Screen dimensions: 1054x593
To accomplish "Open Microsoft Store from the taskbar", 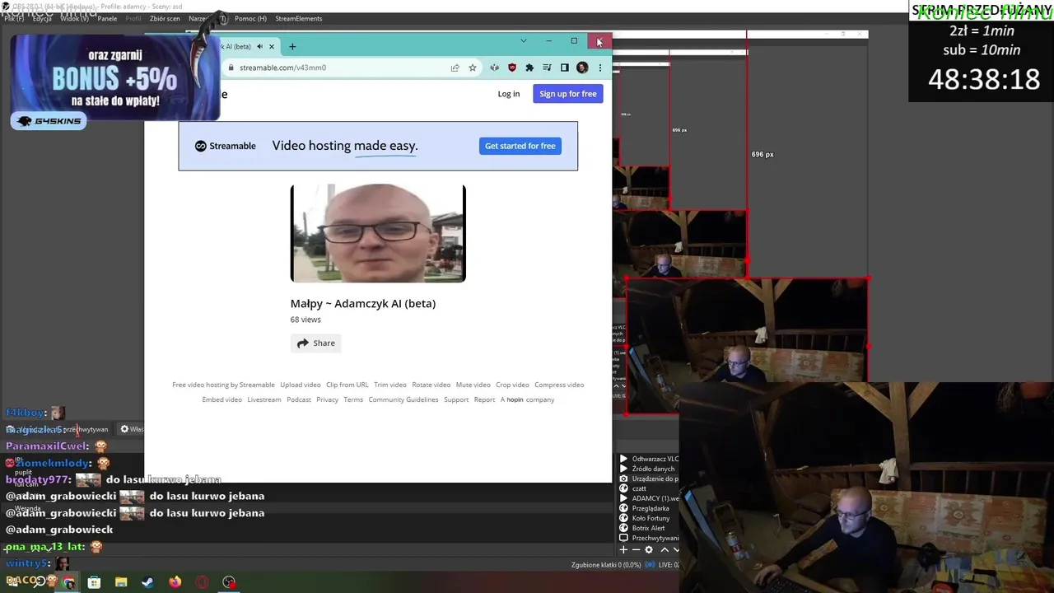I will tap(95, 582).
